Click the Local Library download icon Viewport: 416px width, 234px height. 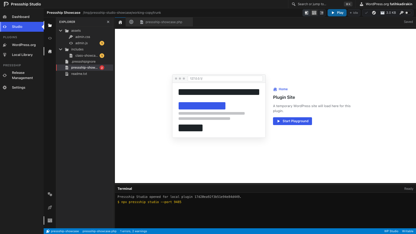pyautogui.click(x=5, y=55)
